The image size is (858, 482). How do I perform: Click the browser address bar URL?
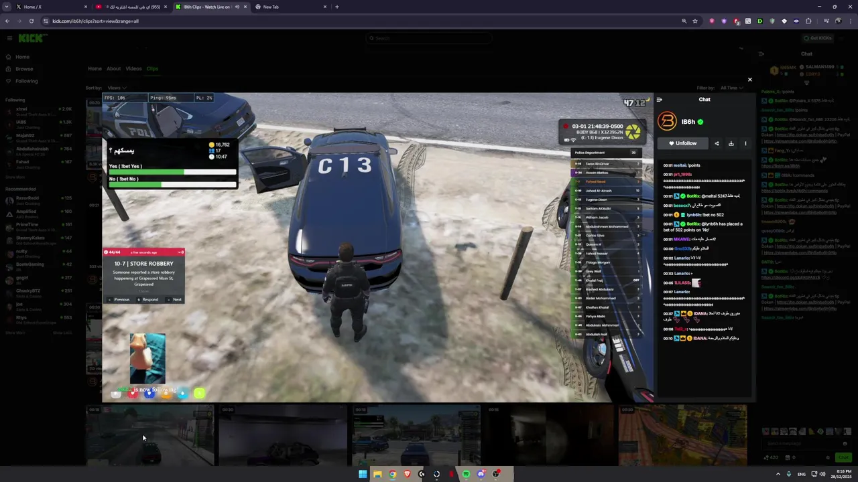point(95,21)
